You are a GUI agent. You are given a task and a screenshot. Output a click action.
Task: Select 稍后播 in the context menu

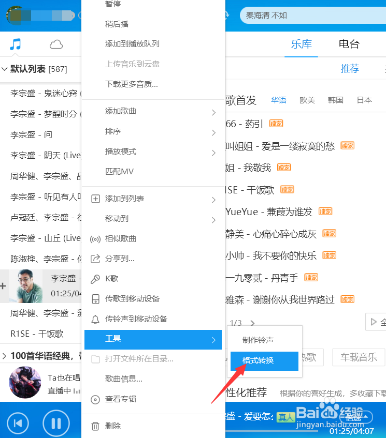coord(117,24)
